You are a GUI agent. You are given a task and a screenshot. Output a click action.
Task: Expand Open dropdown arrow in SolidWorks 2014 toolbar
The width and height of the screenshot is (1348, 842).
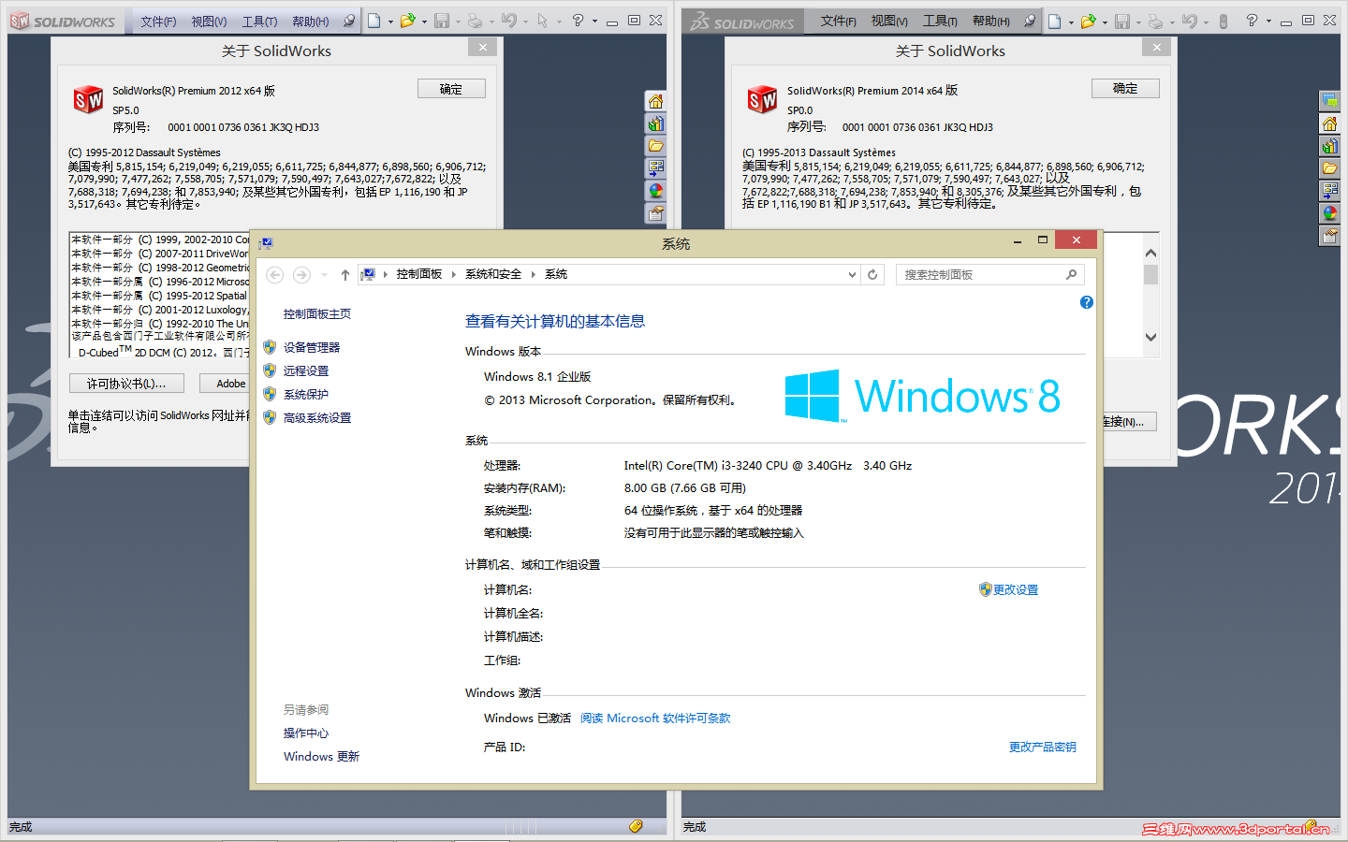coord(1105,22)
